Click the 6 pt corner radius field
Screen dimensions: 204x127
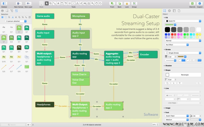[x=171, y=80]
